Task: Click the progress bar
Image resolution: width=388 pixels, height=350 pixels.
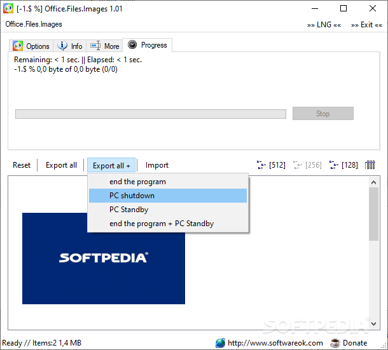Action: 151,114
